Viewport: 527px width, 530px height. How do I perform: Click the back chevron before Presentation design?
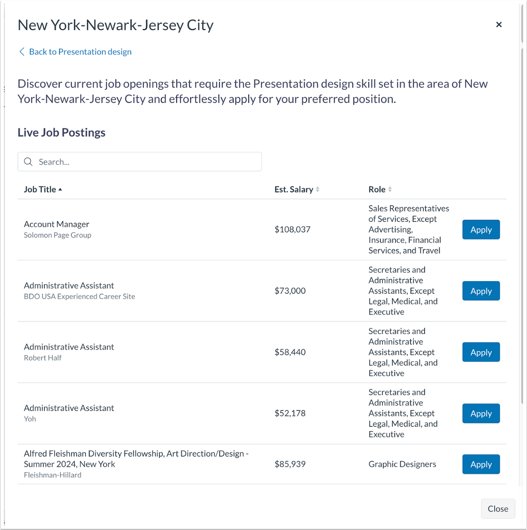pos(22,52)
